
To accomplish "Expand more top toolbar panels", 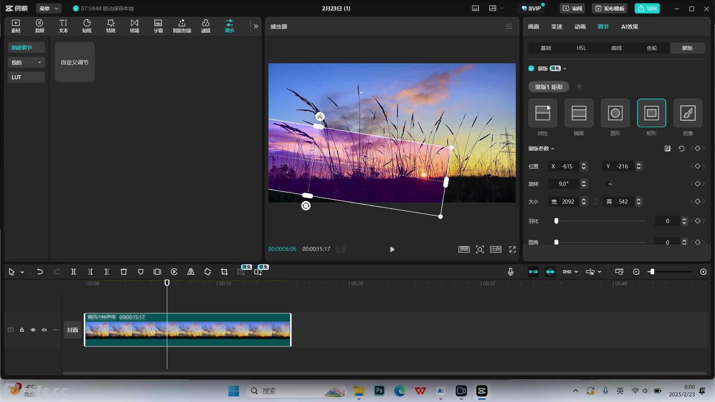I will click(x=256, y=26).
